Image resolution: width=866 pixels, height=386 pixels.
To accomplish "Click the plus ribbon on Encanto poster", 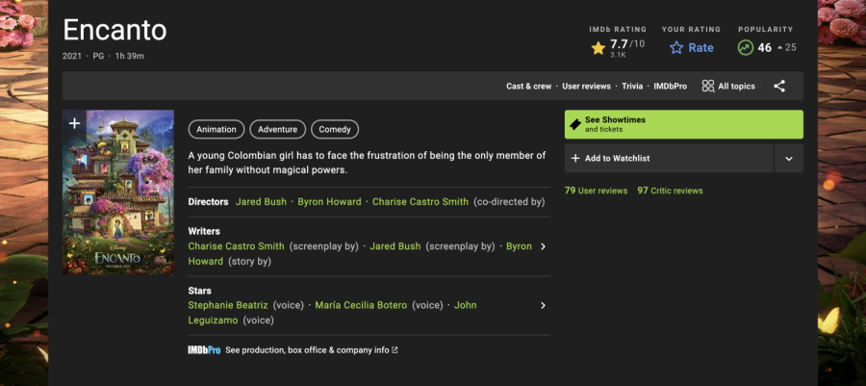I will pos(74,124).
